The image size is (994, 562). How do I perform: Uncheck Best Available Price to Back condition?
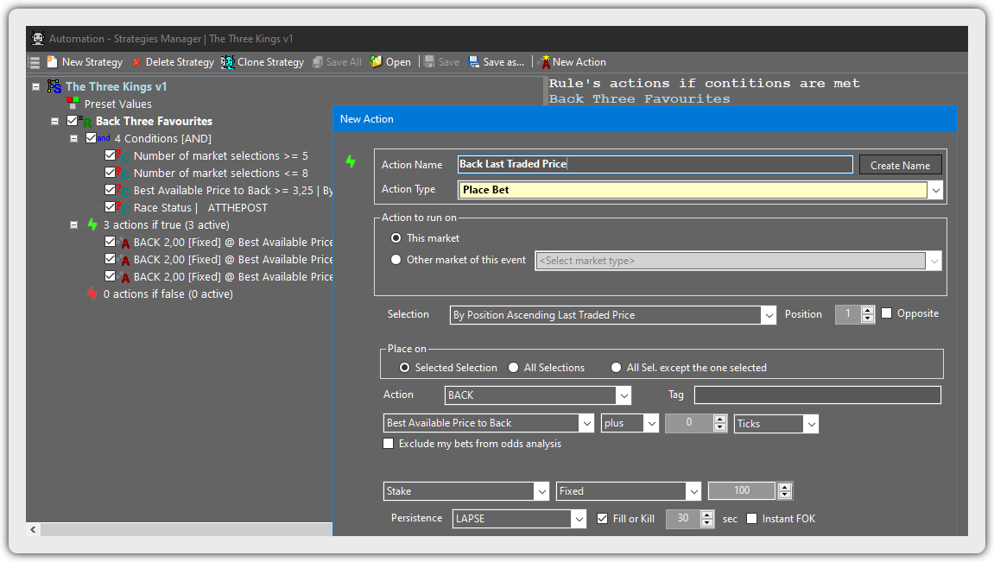(x=111, y=189)
